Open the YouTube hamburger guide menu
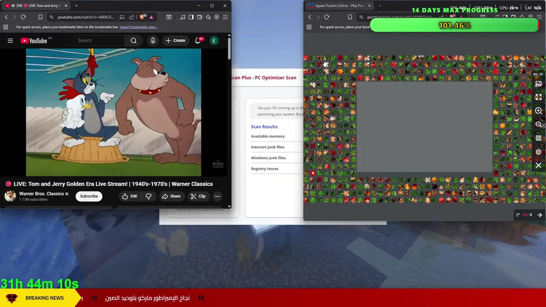The height and width of the screenshot is (307, 546). [10, 41]
